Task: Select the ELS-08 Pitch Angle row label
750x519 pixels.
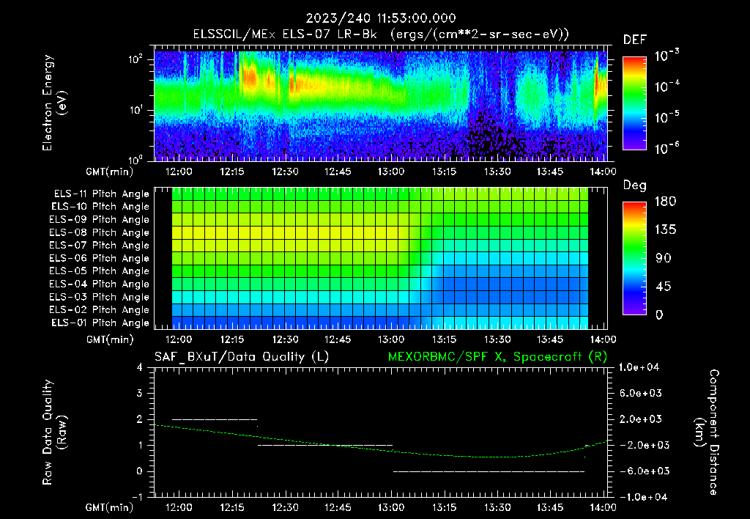Action: [x=99, y=232]
